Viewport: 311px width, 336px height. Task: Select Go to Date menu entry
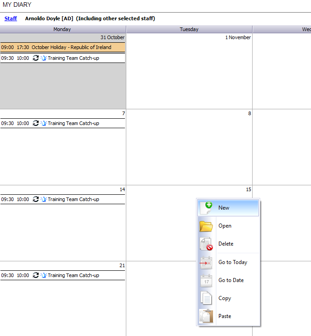(x=228, y=280)
